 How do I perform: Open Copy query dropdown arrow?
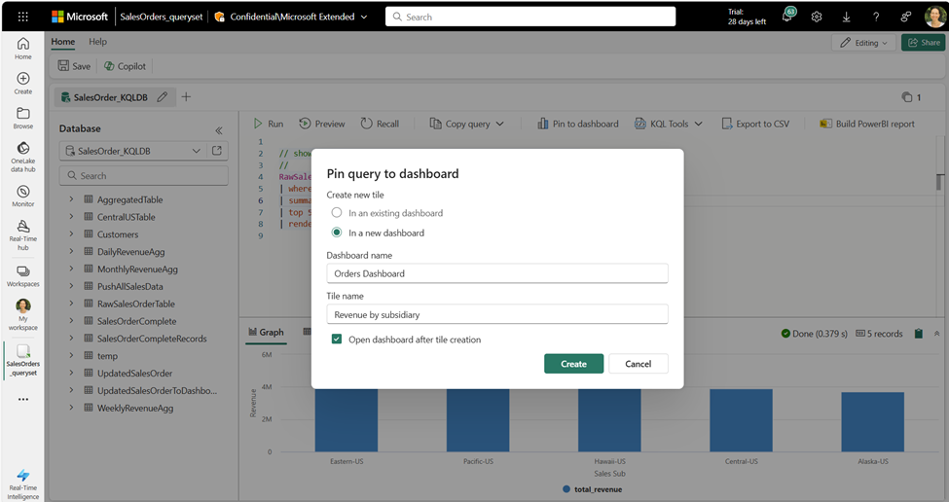(x=500, y=124)
